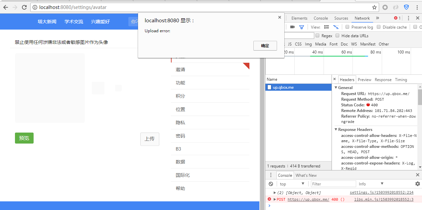Toggle Hide data URLs checkbox
Image resolution: width=422 pixels, height=210 pixels.
coord(337,36)
